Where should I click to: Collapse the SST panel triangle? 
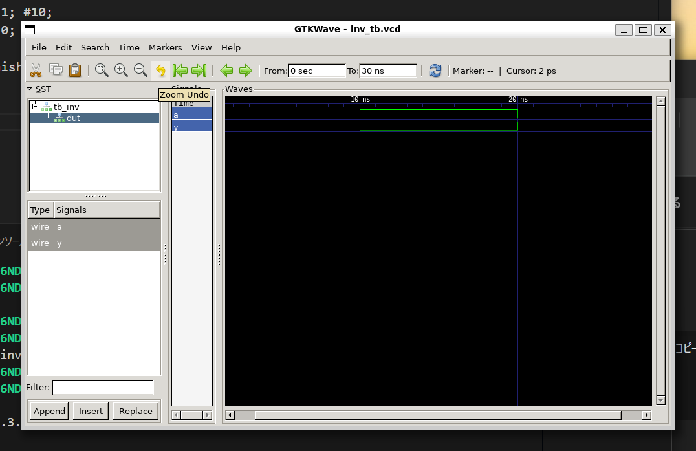pyautogui.click(x=30, y=89)
